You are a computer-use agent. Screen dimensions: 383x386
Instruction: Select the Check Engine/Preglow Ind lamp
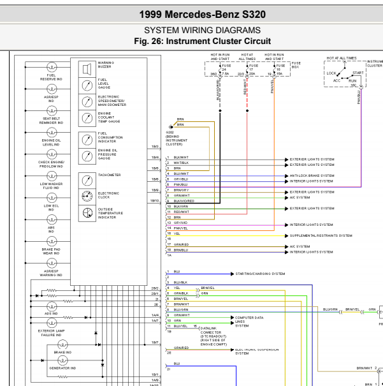click(52, 154)
